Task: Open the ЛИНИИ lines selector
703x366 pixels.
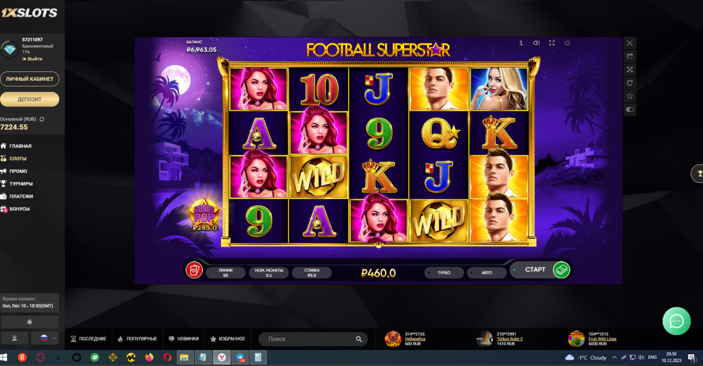Action: pyautogui.click(x=225, y=272)
